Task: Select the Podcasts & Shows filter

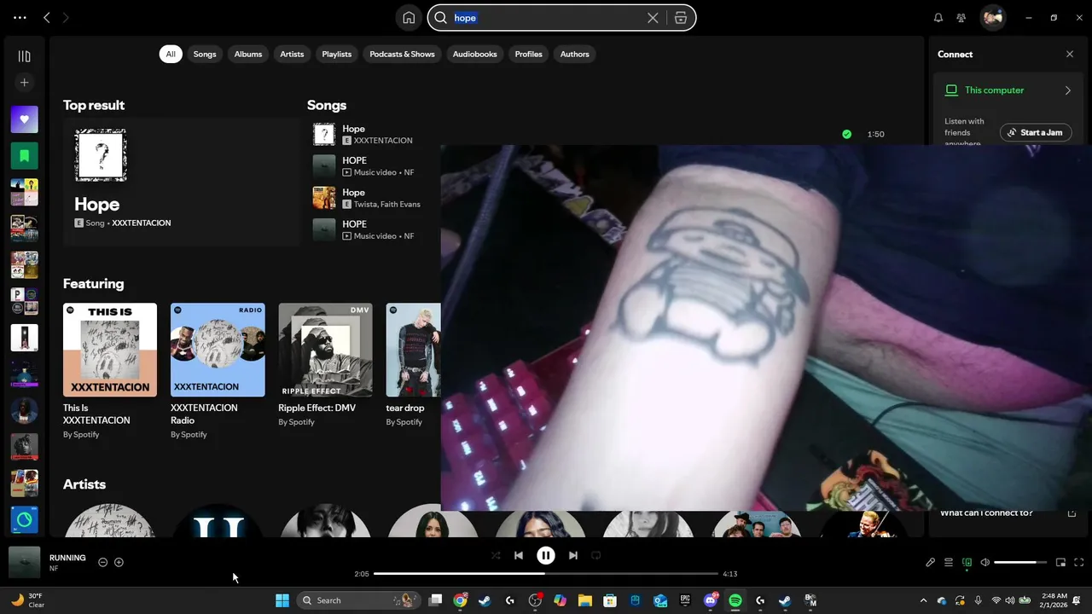Action: tap(402, 54)
